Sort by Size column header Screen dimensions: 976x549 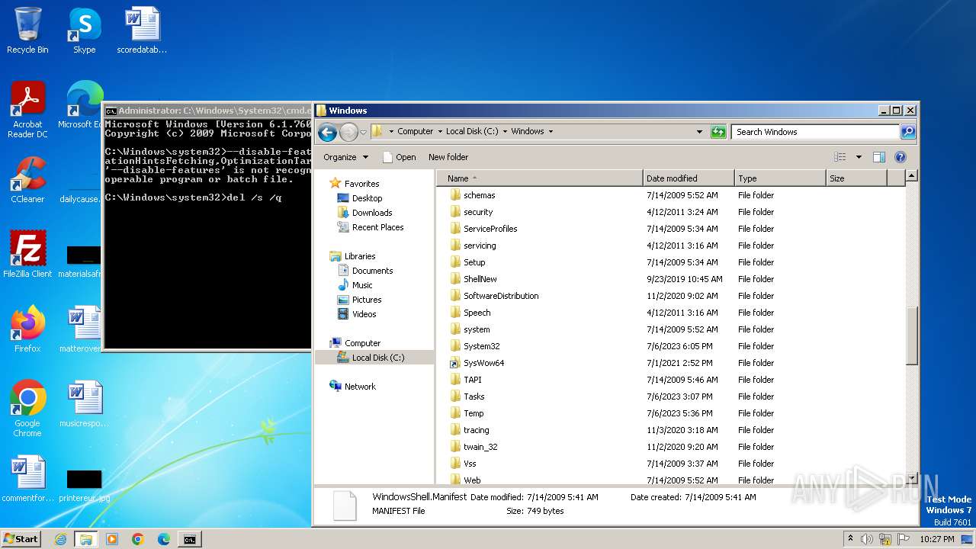[x=856, y=178]
